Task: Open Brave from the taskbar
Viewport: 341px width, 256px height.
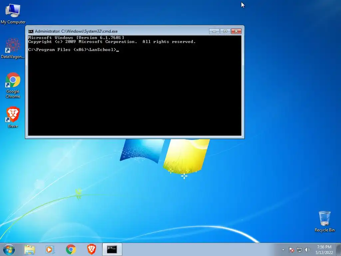Action: tap(92, 249)
